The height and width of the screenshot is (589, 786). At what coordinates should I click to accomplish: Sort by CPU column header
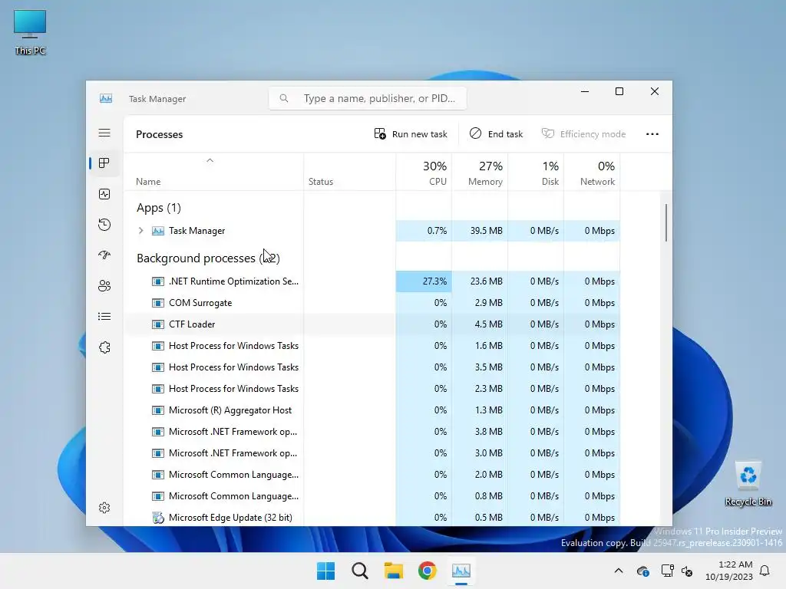pyautogui.click(x=424, y=173)
